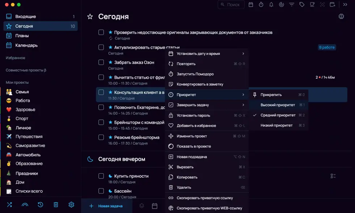Expand toolbar with double chevron button
This screenshot has width=355, height=213.
345,5
